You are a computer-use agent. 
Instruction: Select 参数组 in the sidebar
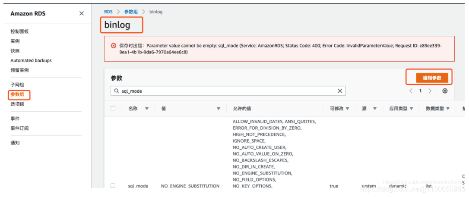pyautogui.click(x=17, y=94)
